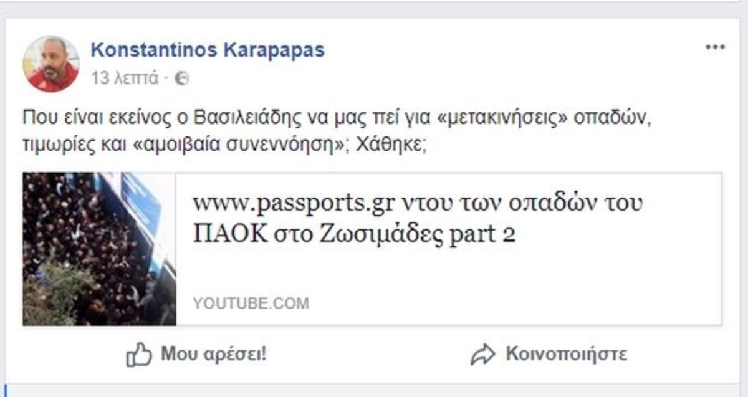Open the post options three-dot menu
The width and height of the screenshot is (748, 397).
click(x=715, y=48)
